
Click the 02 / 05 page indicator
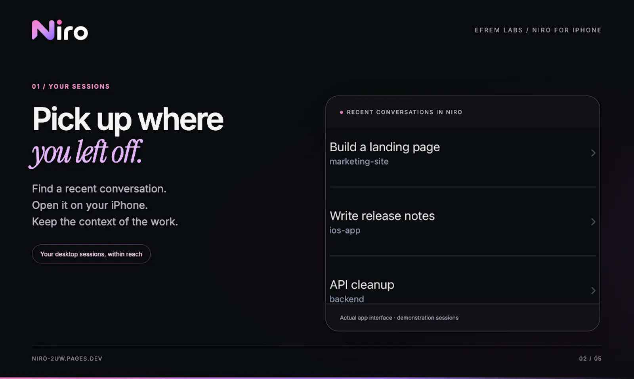pyautogui.click(x=590, y=358)
